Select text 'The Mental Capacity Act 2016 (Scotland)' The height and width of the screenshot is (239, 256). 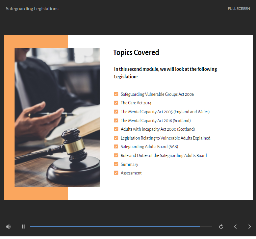click(156, 120)
